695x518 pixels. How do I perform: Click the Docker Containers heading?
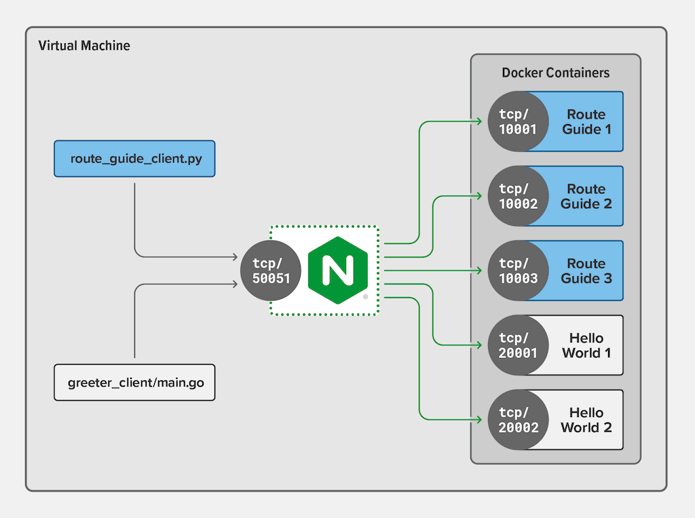[555, 73]
